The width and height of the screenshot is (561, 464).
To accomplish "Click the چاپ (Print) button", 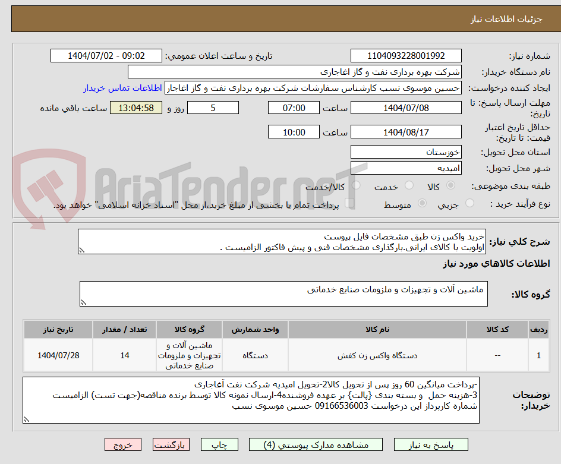I will (x=219, y=444).
